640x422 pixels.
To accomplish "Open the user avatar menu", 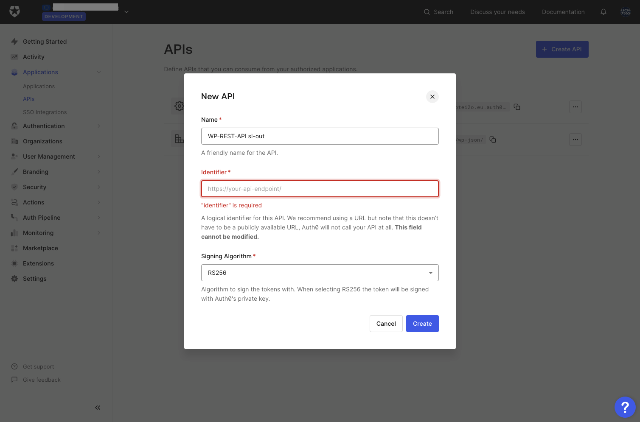I will point(626,12).
